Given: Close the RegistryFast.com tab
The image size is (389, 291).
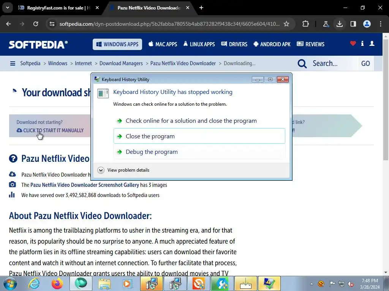Looking at the screenshot, I should click(97, 8).
